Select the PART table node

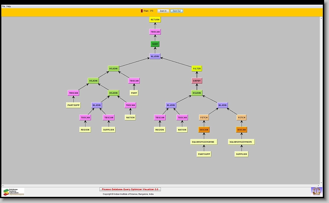tap(134, 93)
